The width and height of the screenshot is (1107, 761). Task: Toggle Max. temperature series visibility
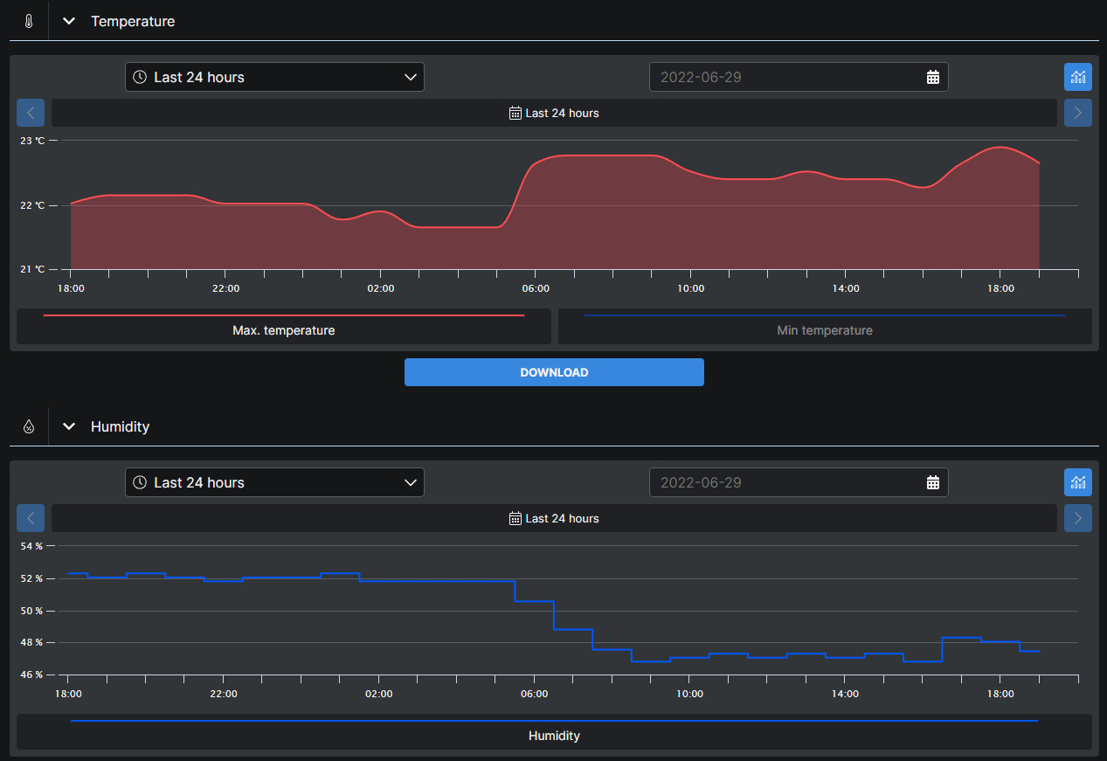pyautogui.click(x=283, y=327)
